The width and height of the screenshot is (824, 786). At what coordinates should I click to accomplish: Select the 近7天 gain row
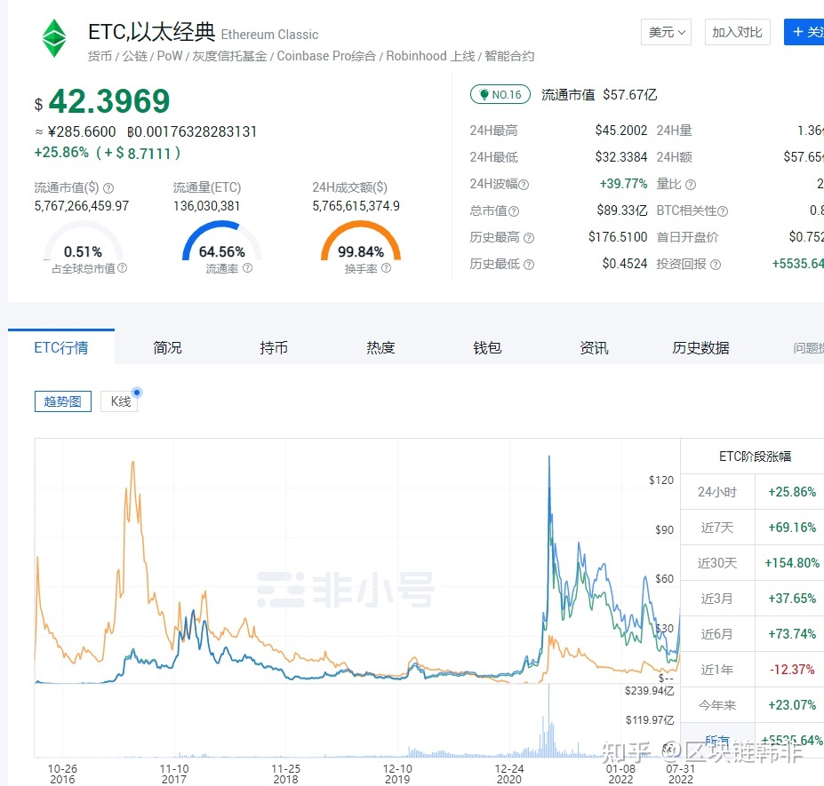coord(753,528)
